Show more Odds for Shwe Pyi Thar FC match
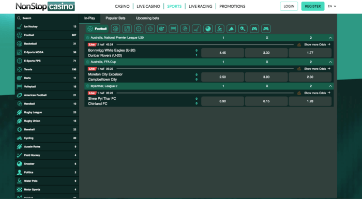 tap(317, 93)
